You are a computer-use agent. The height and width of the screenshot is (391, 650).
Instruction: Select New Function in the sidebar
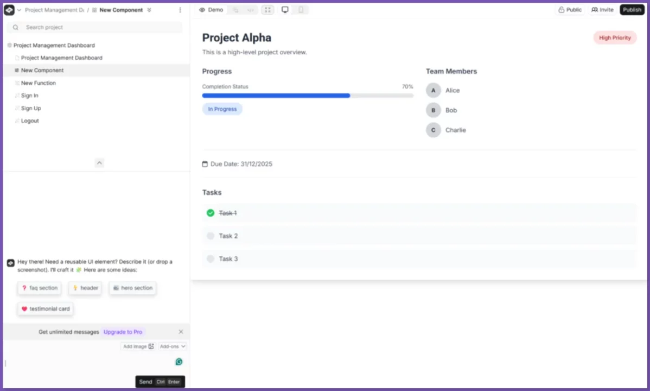[39, 83]
